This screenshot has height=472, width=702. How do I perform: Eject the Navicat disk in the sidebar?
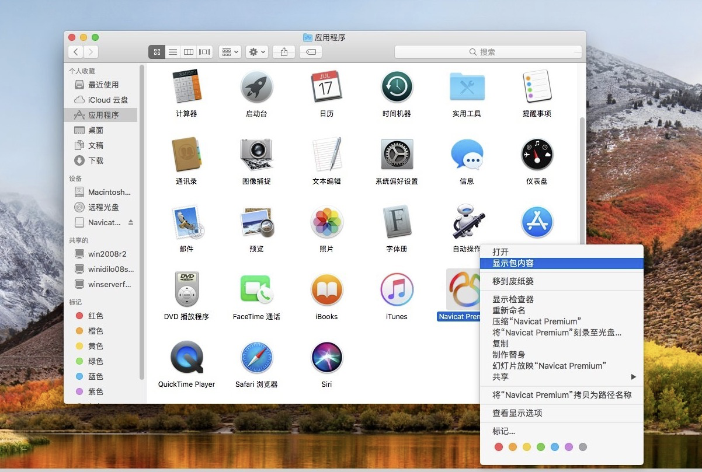tap(131, 222)
